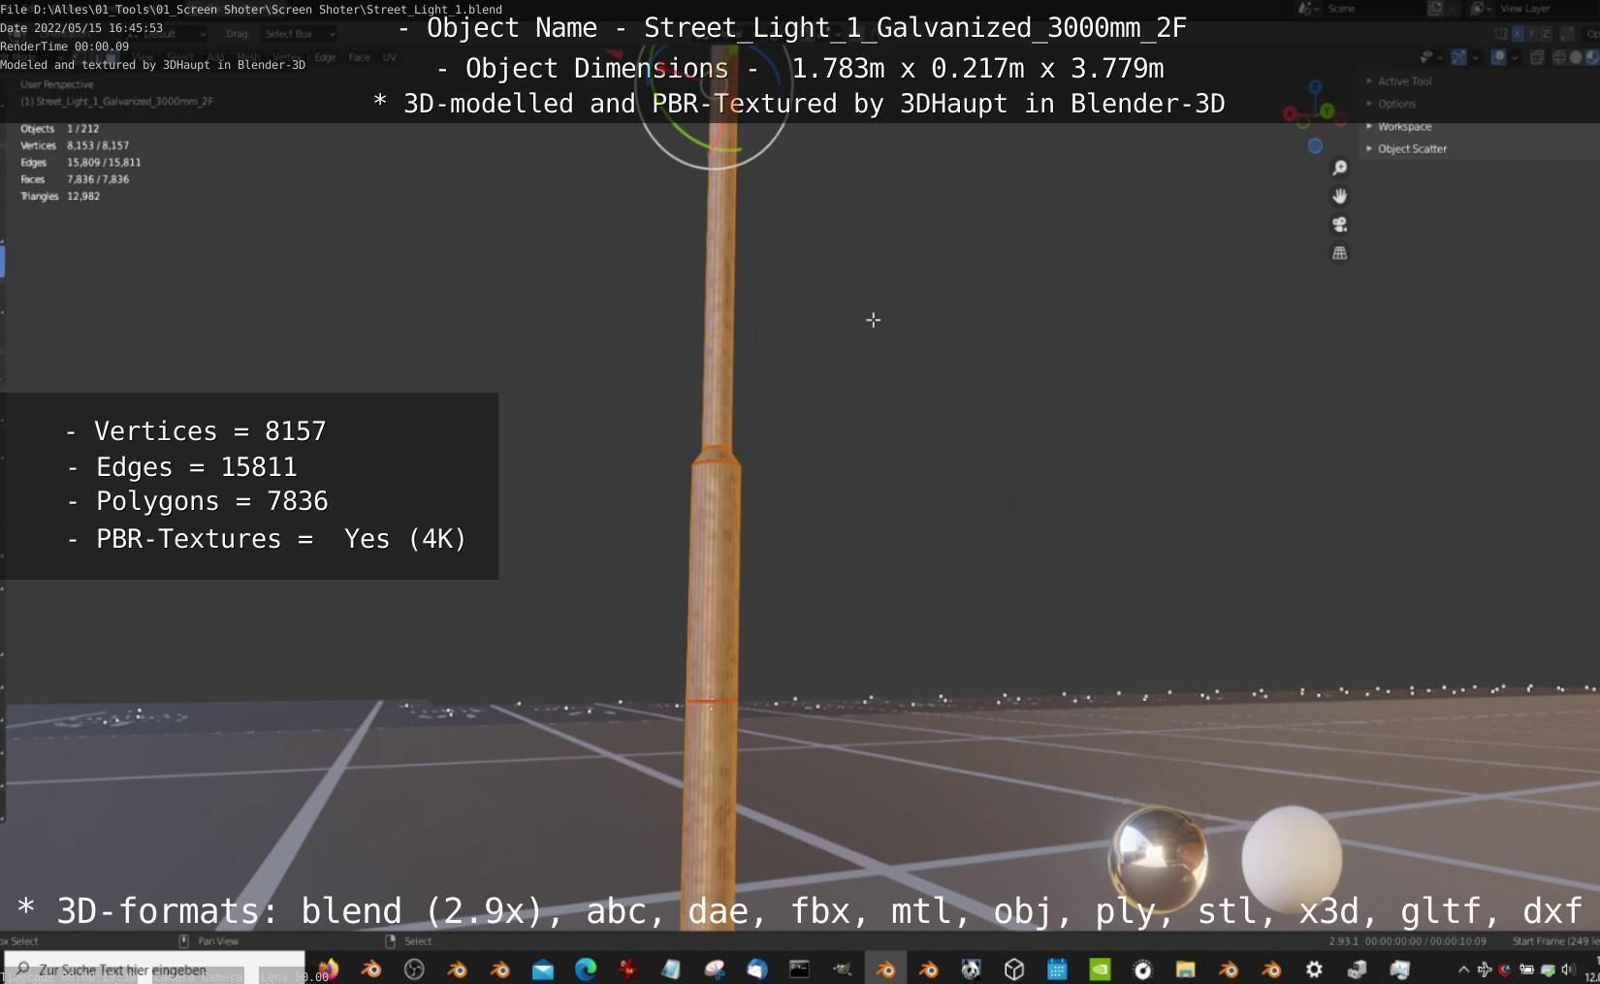Click the red X axis of the gizmo

1290,114
